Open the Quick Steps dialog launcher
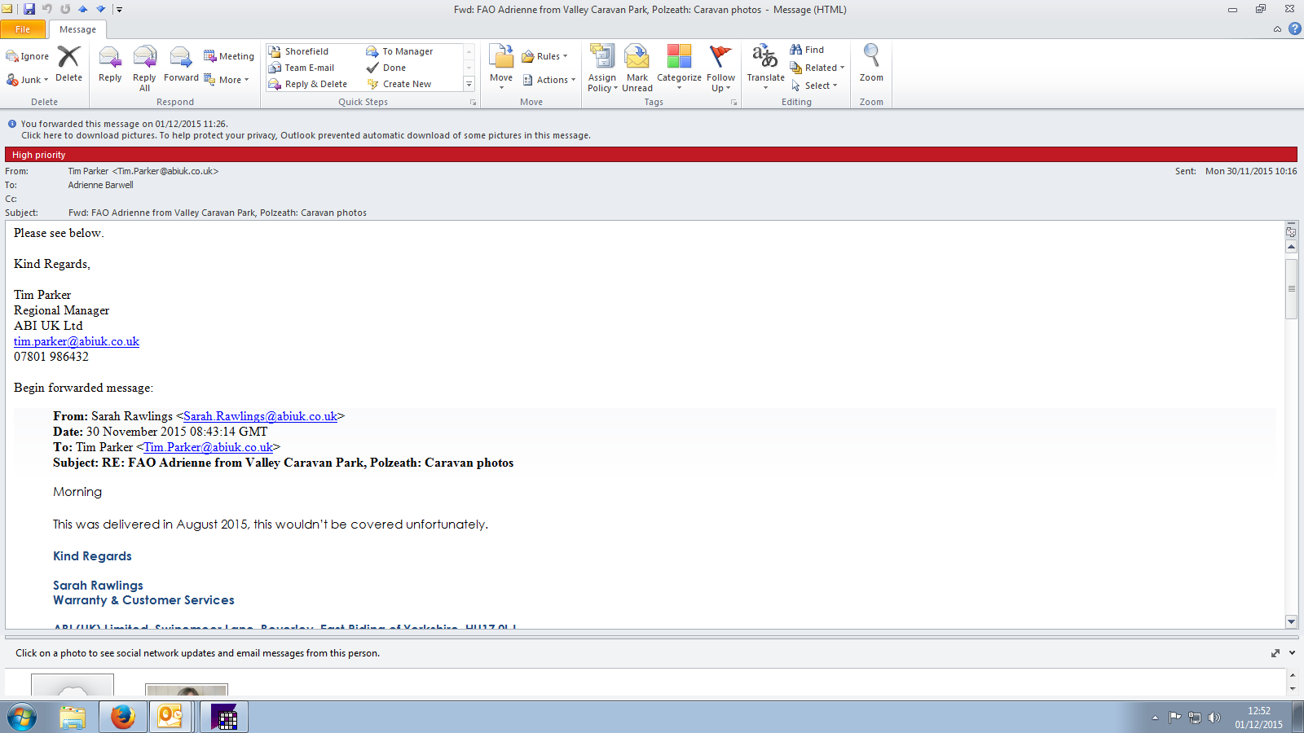Image resolution: width=1304 pixels, height=733 pixels. 473,103
